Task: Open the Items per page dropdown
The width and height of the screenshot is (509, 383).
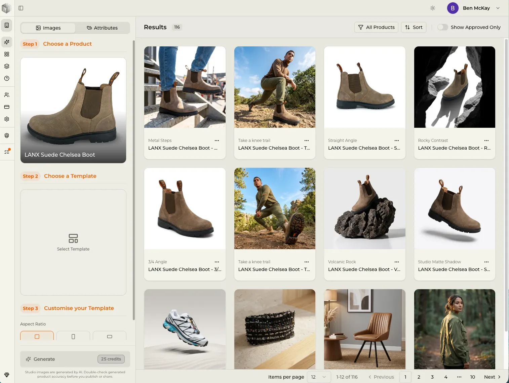Action: (x=319, y=377)
